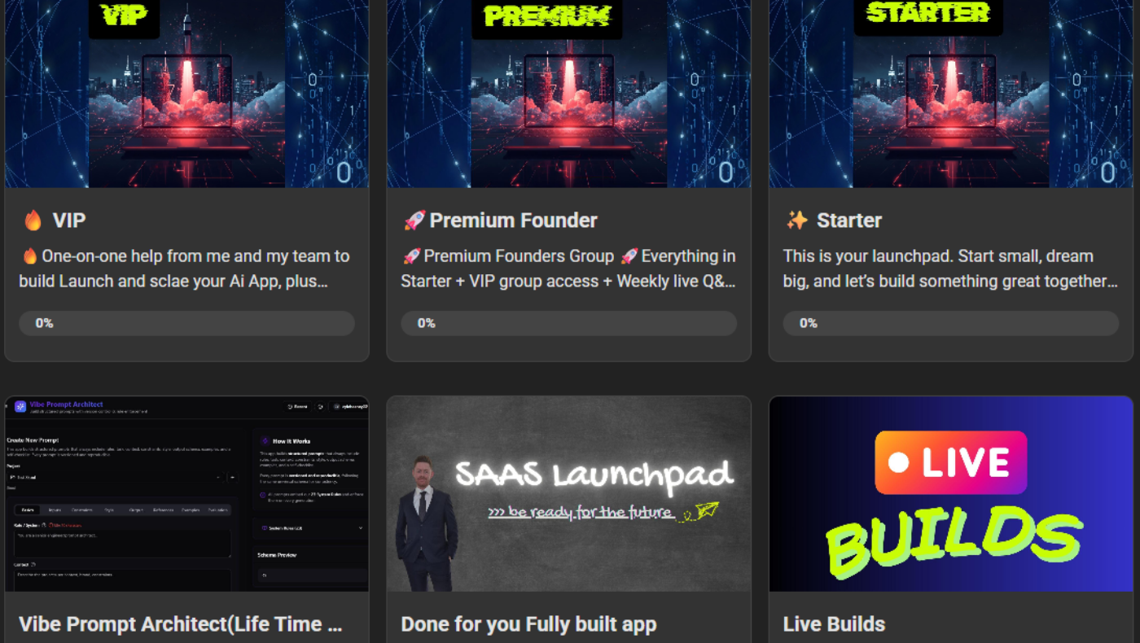Click the purple Vibe Prompt Architect logo icon
The image size is (1140, 643).
tap(20, 406)
